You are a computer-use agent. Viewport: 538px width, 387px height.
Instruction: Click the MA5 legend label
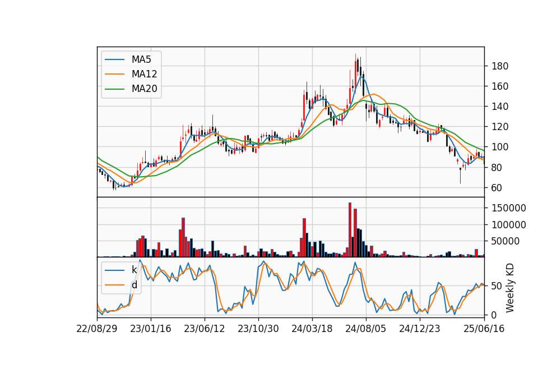141,59
